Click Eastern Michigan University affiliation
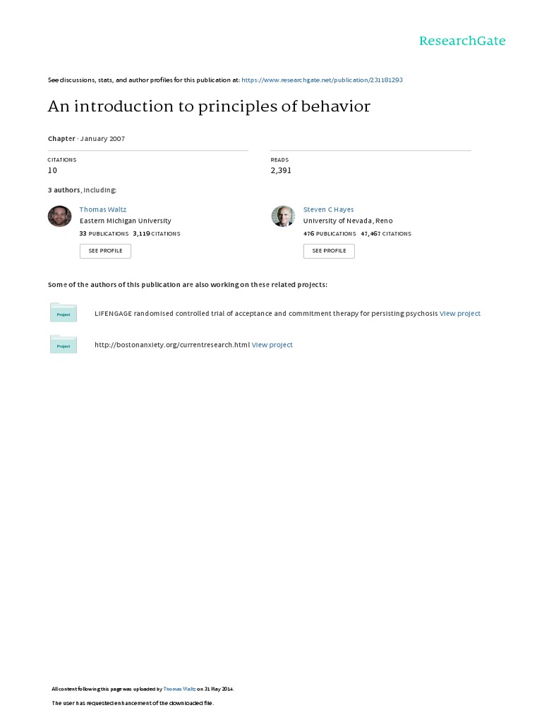Viewport: 542px width, 722px height. pos(125,221)
